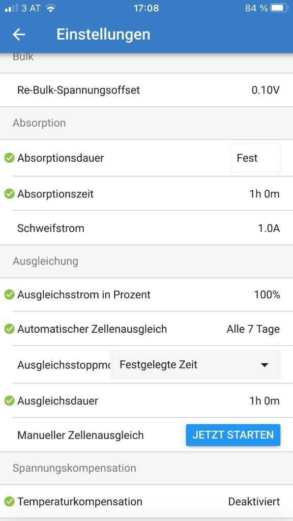Click green check icon beside Ausgleichsdauer
The width and height of the screenshot is (293, 521).
click(x=9, y=401)
